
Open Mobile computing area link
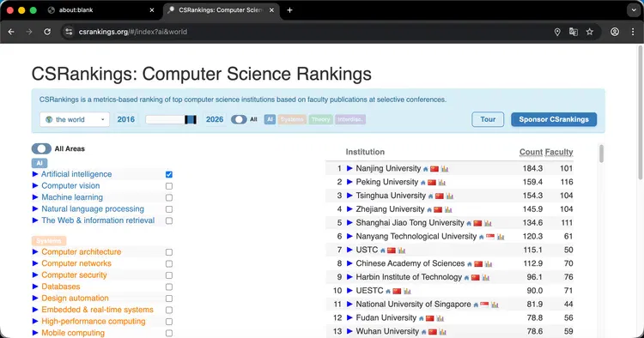pyautogui.click(x=73, y=333)
